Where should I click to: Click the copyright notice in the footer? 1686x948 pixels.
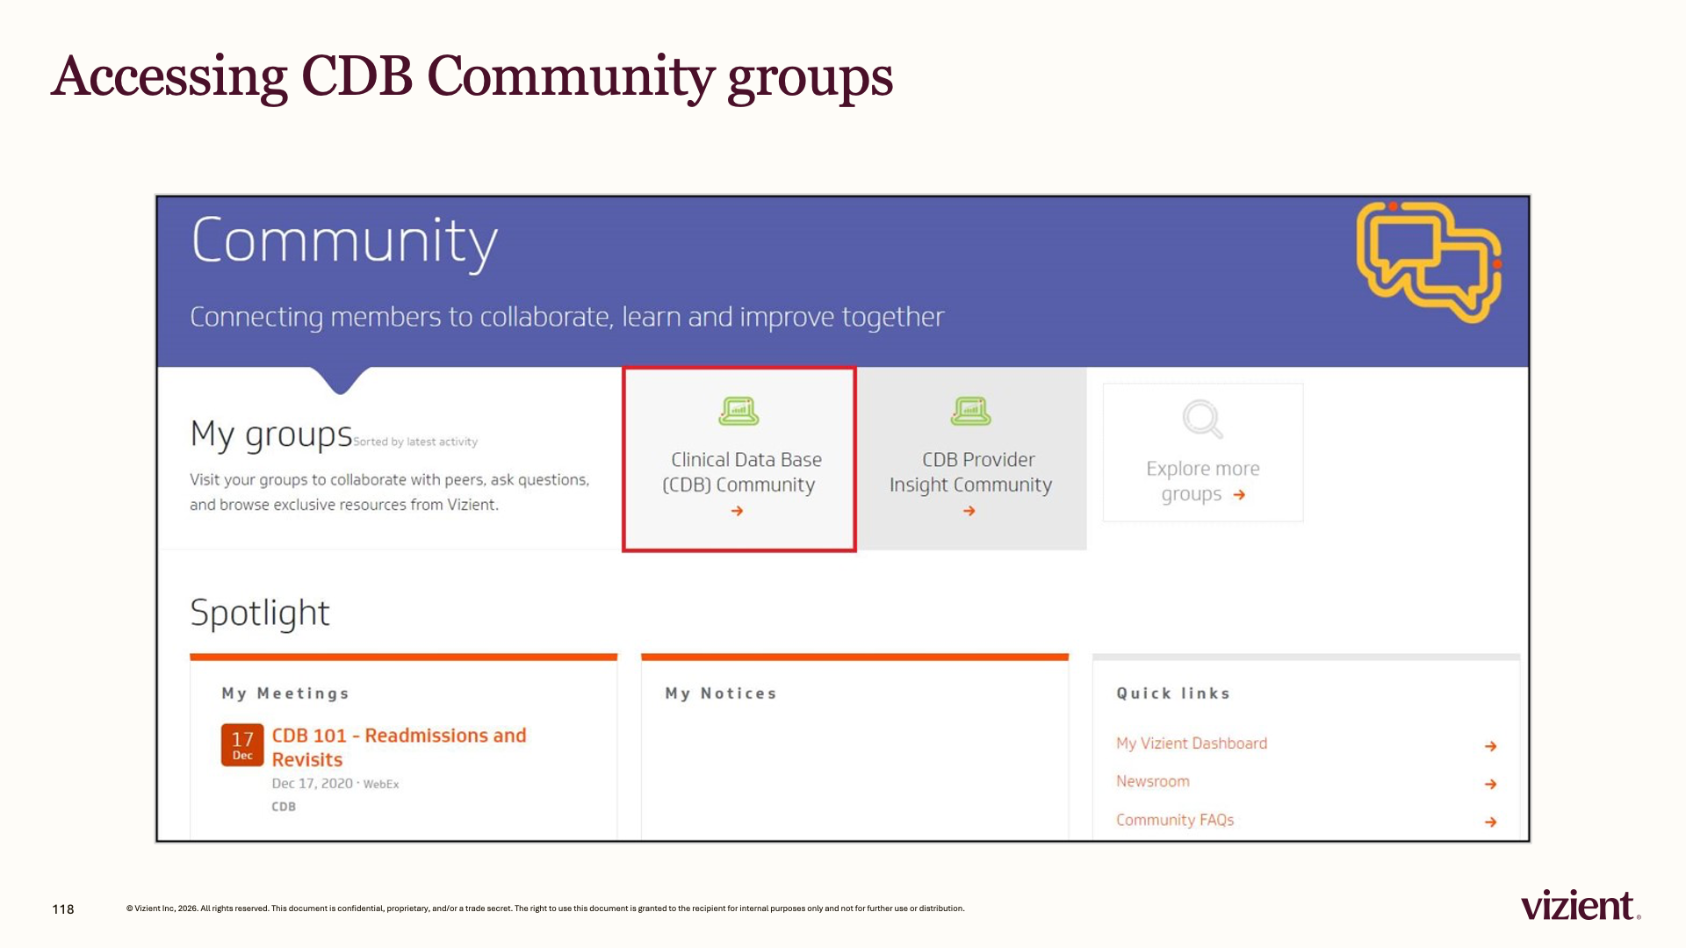545,908
